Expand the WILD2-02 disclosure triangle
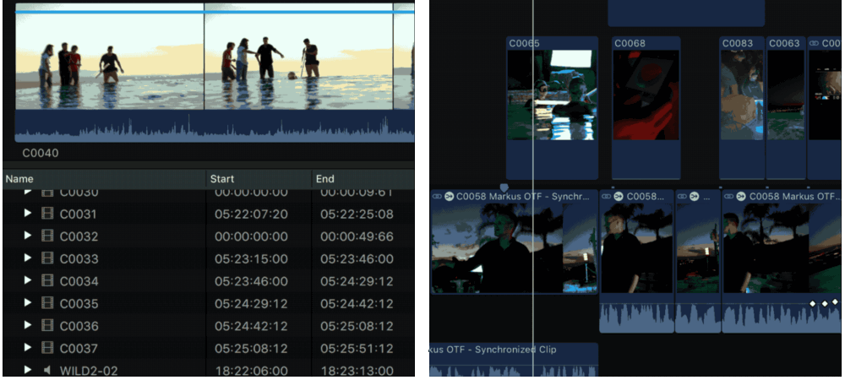The width and height of the screenshot is (845, 380). pos(28,371)
